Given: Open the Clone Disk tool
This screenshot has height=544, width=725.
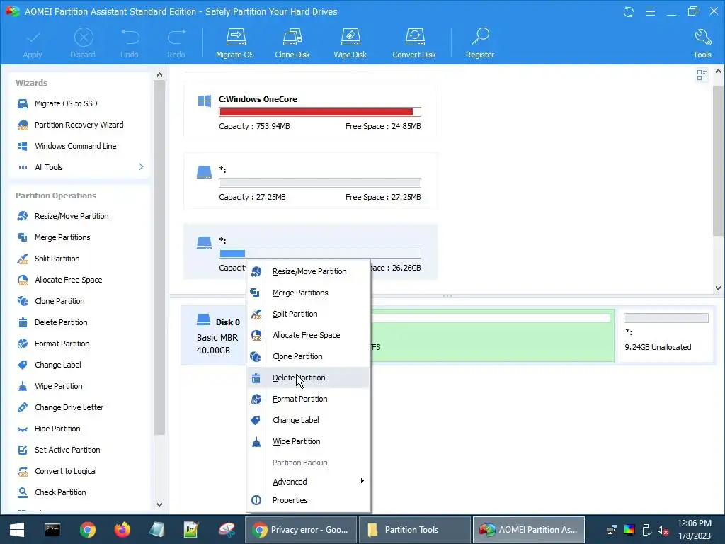Looking at the screenshot, I should pyautogui.click(x=292, y=43).
